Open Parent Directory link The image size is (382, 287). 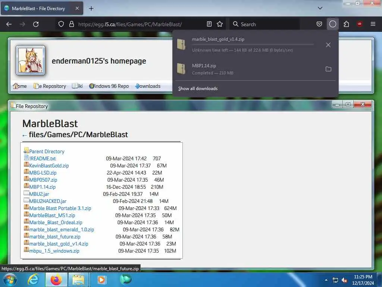coord(47,152)
